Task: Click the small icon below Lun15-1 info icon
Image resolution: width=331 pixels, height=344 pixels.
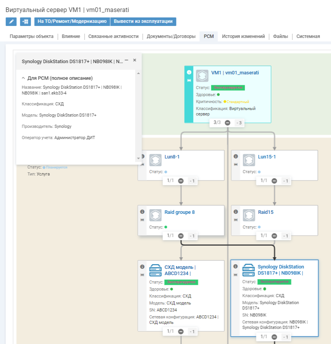Action: [x=236, y=165]
